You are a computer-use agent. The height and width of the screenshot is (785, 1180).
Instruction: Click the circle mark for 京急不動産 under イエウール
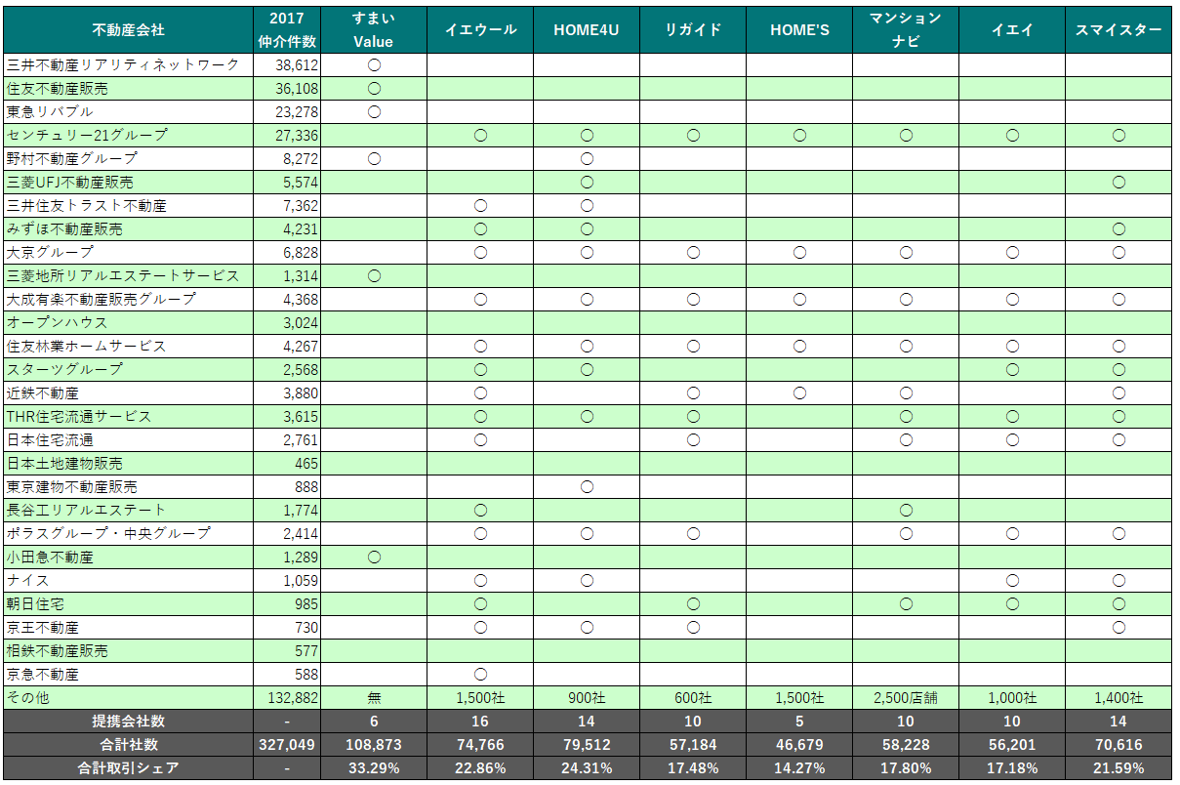coord(479,675)
